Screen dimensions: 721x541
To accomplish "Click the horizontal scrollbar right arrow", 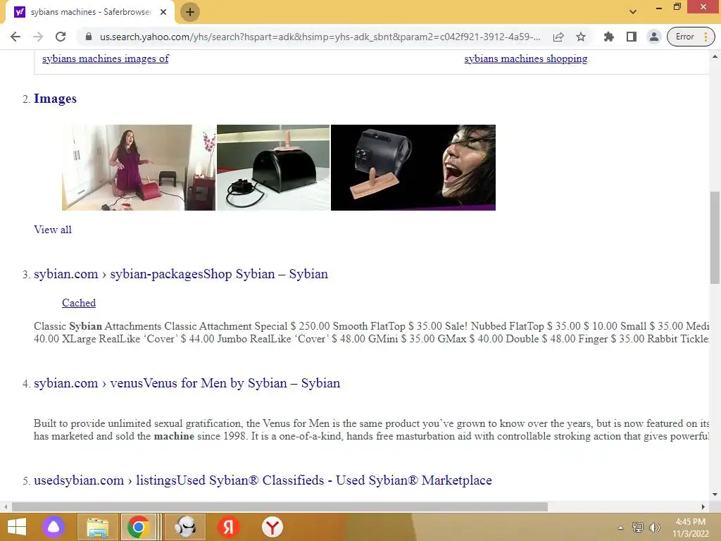I will pos(703,506).
